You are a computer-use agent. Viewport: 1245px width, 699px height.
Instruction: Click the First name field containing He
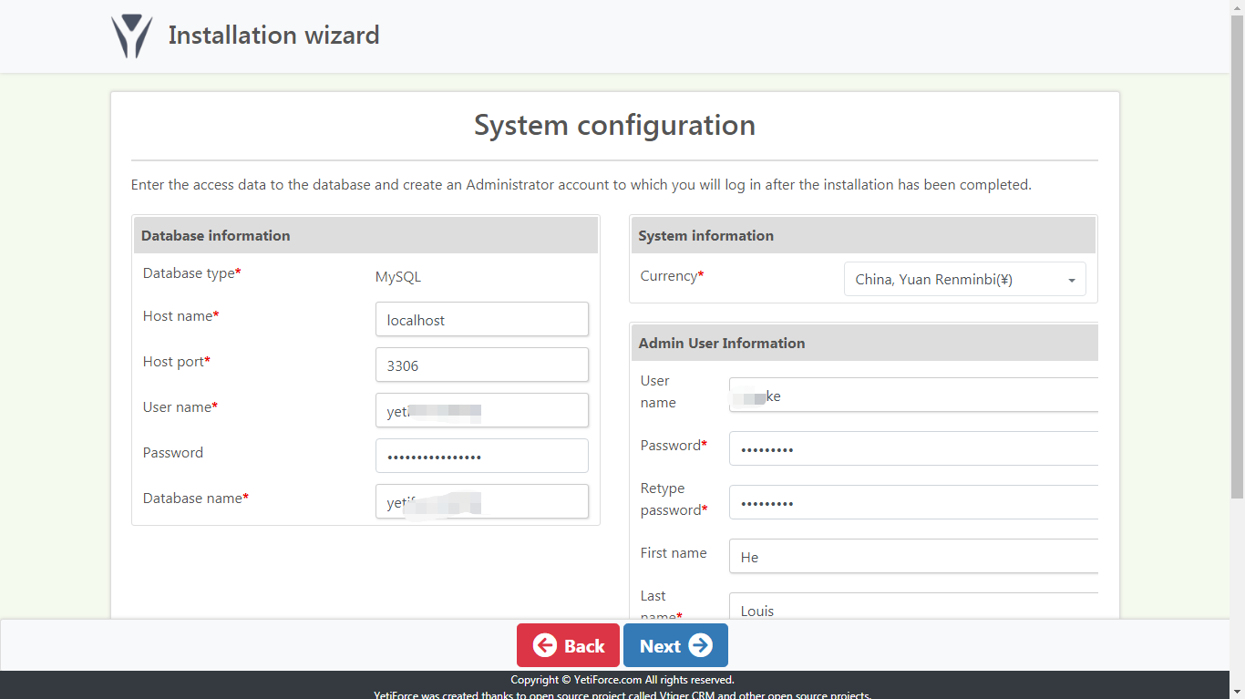[x=913, y=556]
